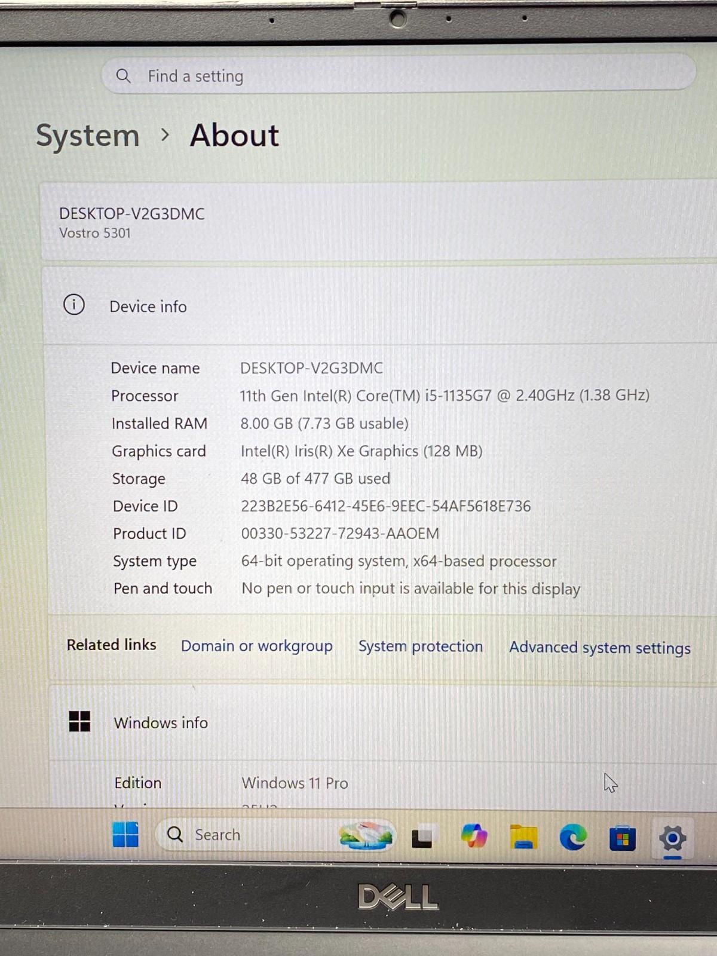Select the Intel Iris Xe Graphics value

tap(361, 451)
